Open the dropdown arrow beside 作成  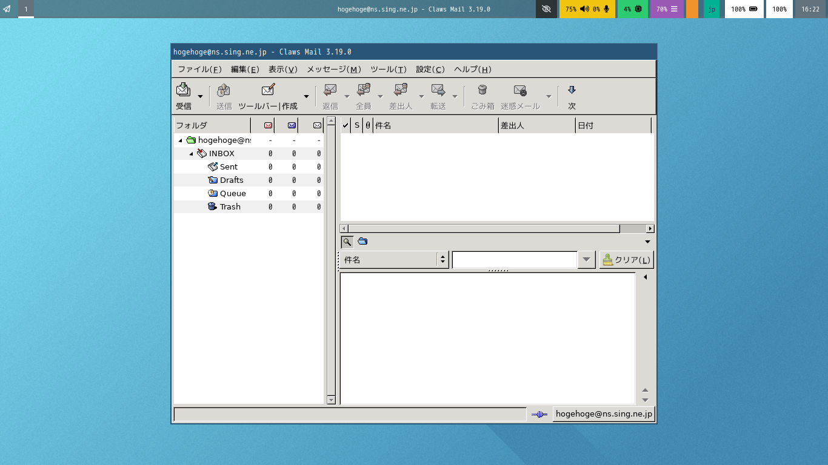(x=306, y=97)
